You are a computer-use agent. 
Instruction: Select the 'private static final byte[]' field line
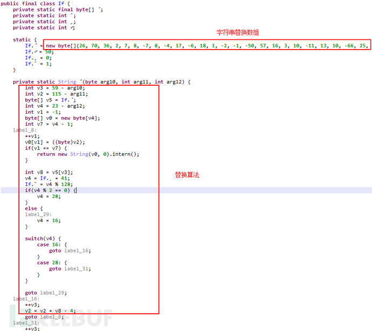[x=58, y=10]
